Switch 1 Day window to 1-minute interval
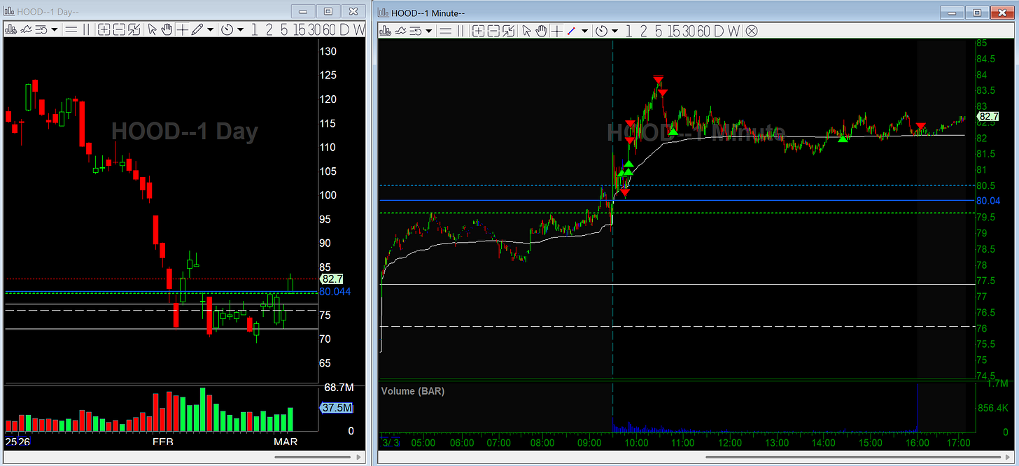The height and width of the screenshot is (466, 1019). [x=254, y=29]
